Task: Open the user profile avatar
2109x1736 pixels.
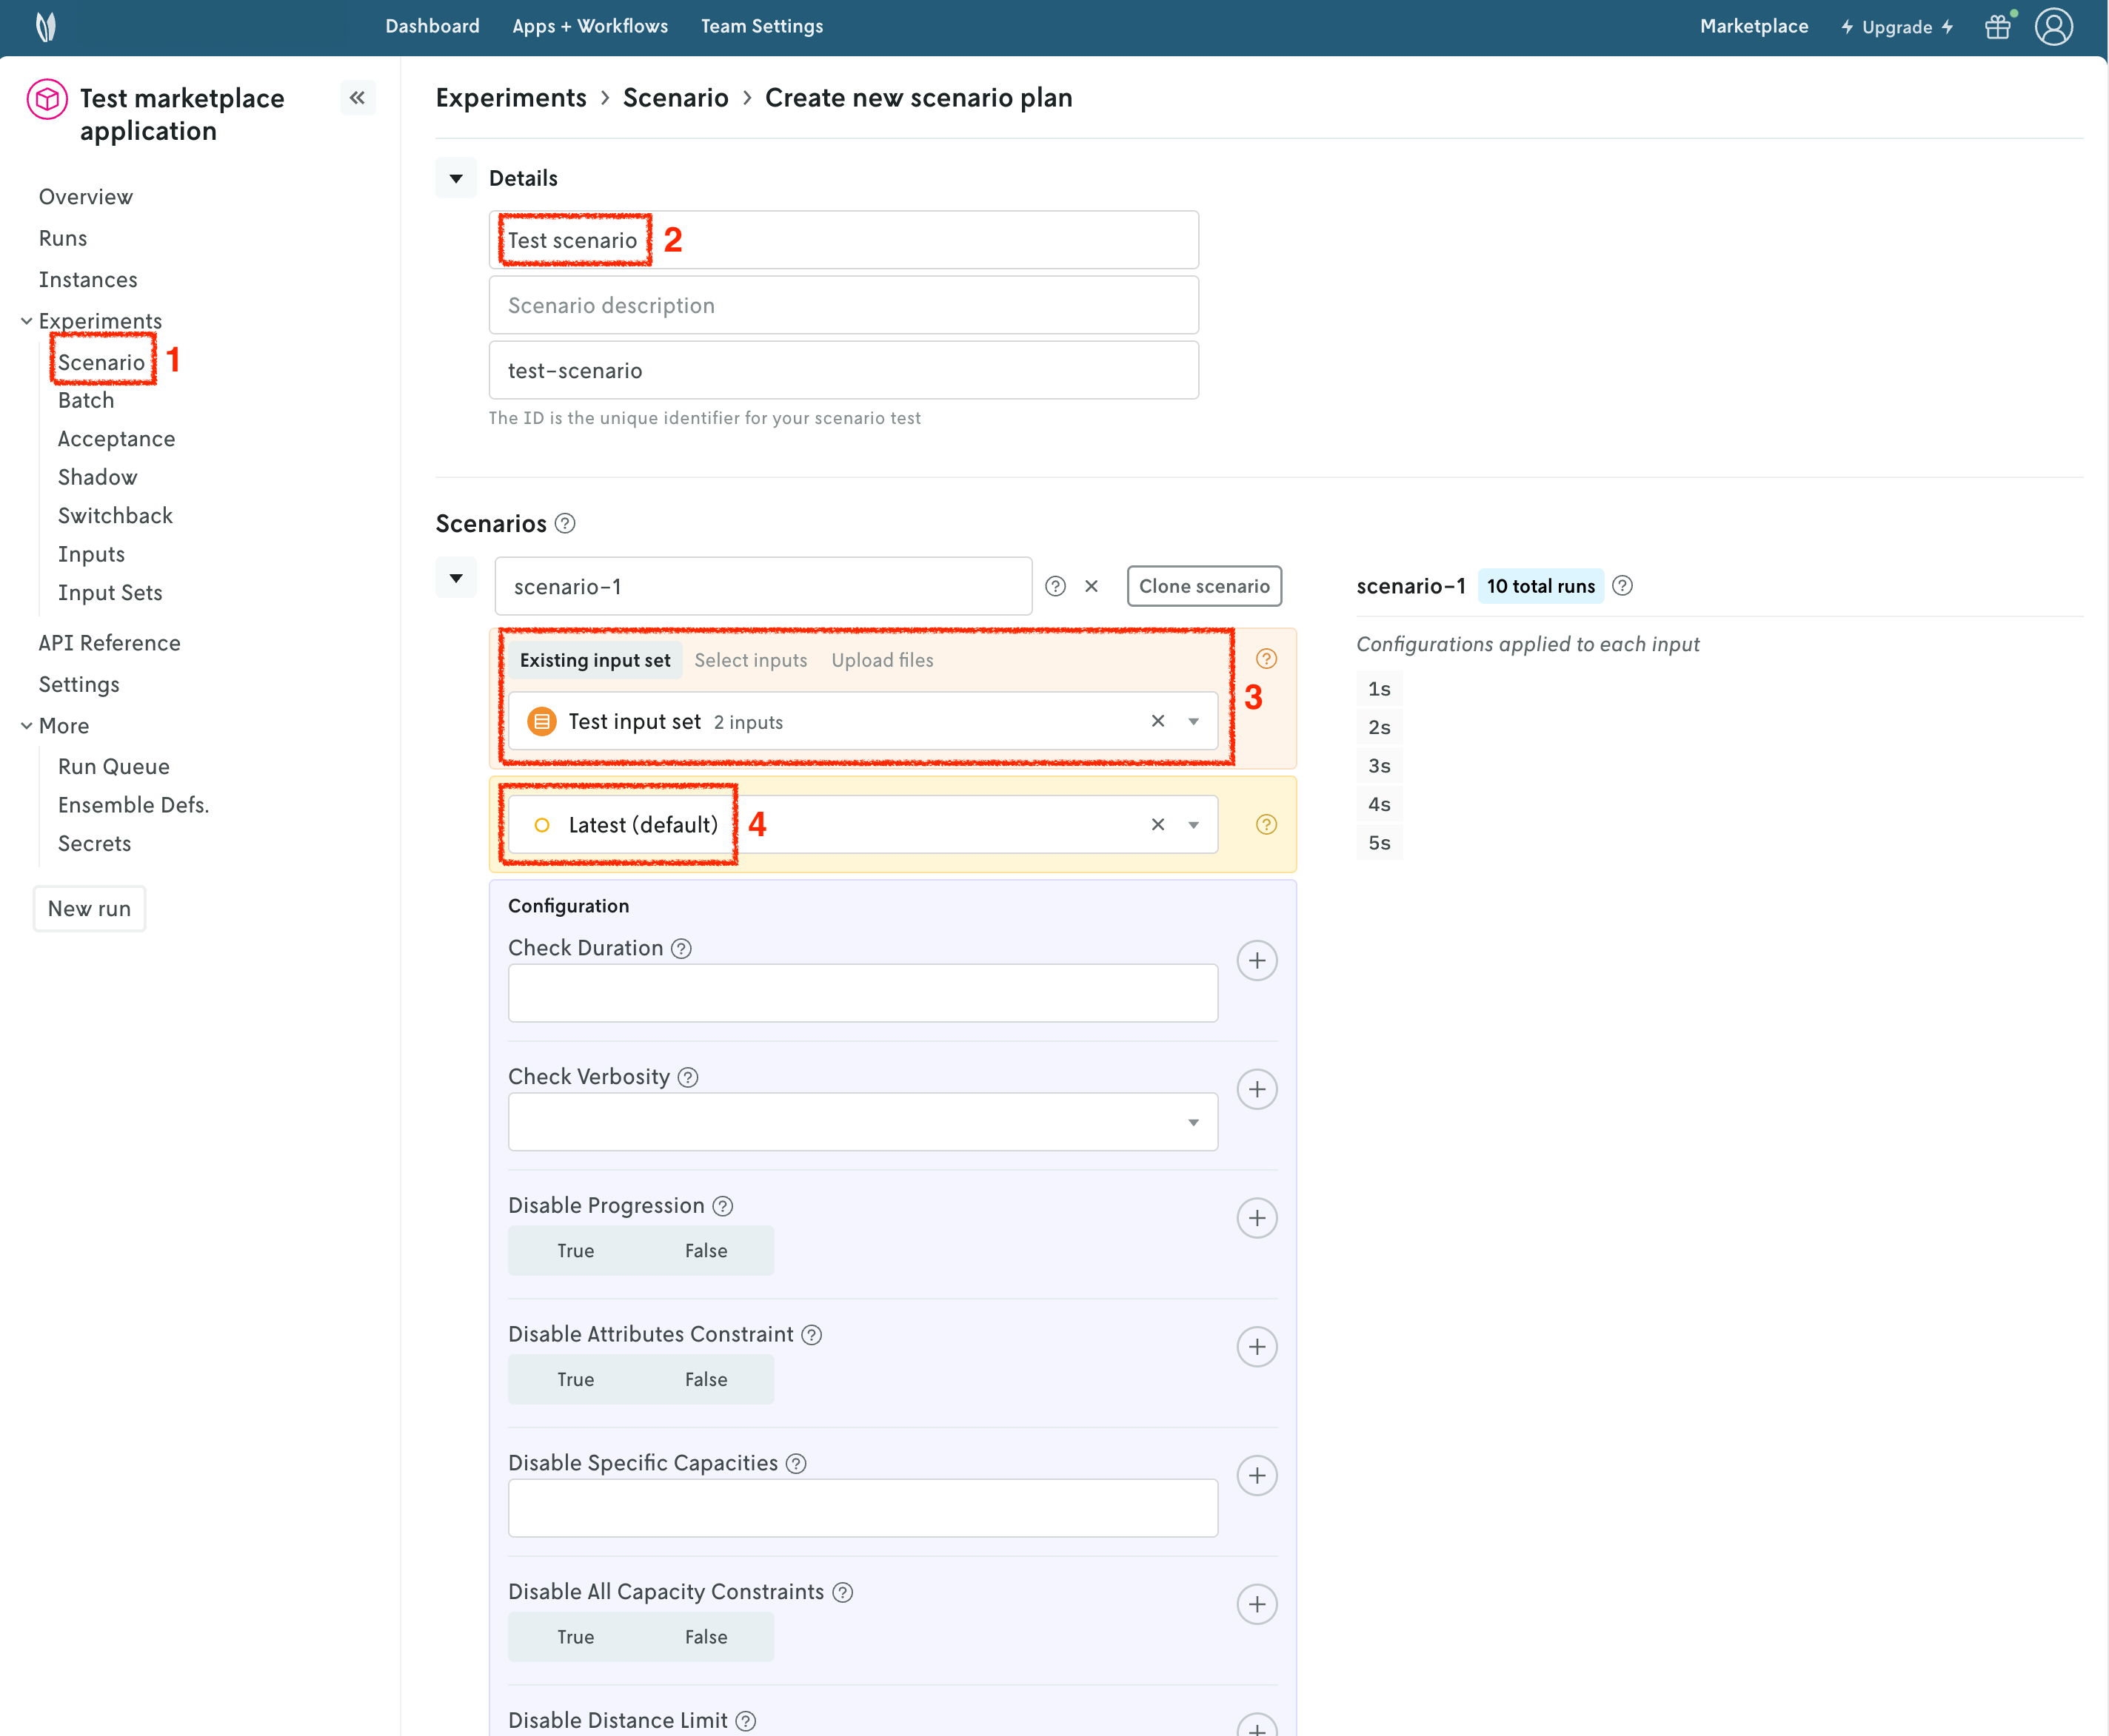Action: (2053, 27)
